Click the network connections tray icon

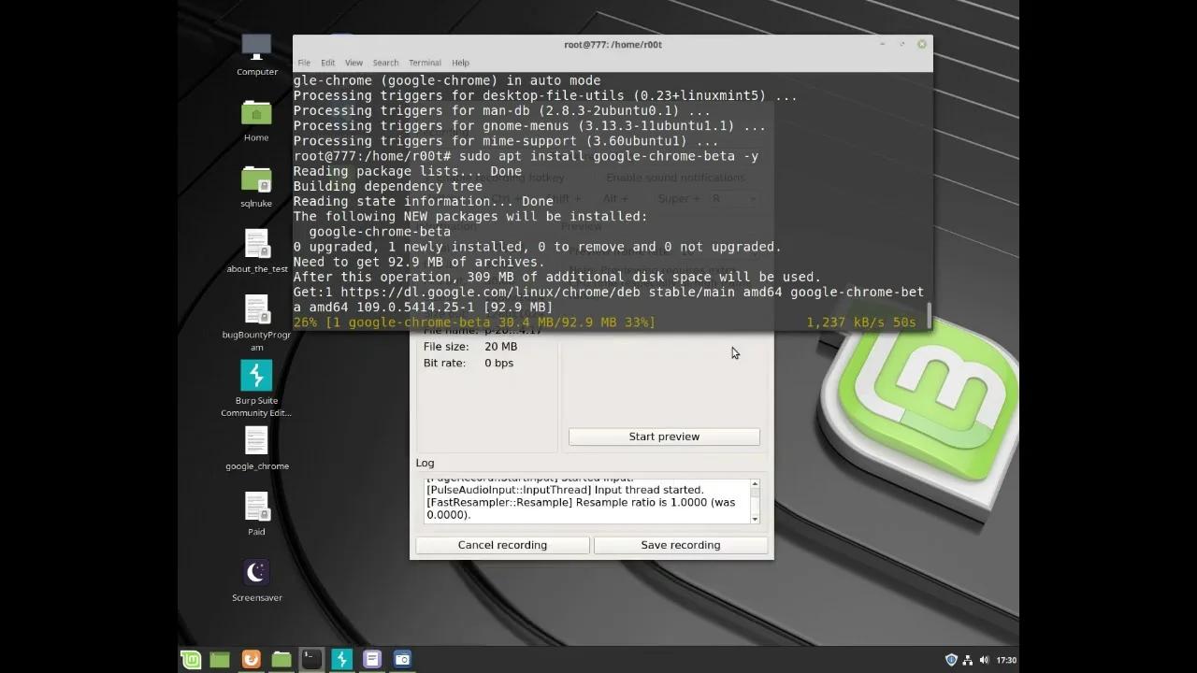click(967, 659)
